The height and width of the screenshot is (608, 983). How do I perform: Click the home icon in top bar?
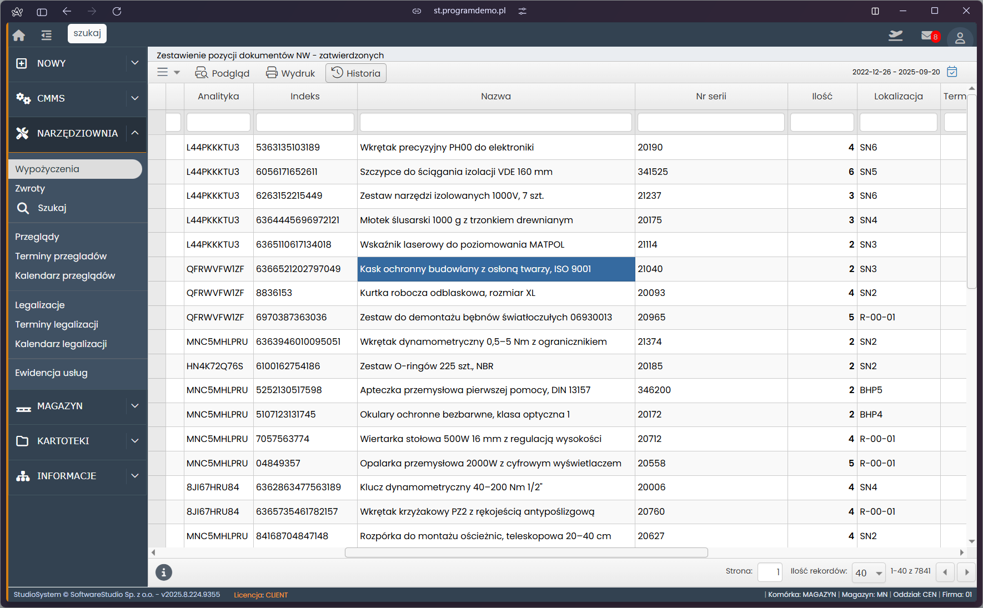(x=19, y=36)
